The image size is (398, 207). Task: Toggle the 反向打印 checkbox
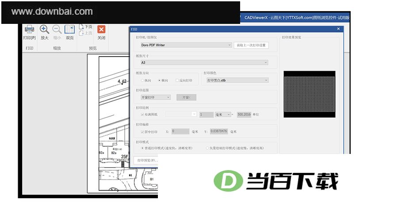click(x=177, y=80)
